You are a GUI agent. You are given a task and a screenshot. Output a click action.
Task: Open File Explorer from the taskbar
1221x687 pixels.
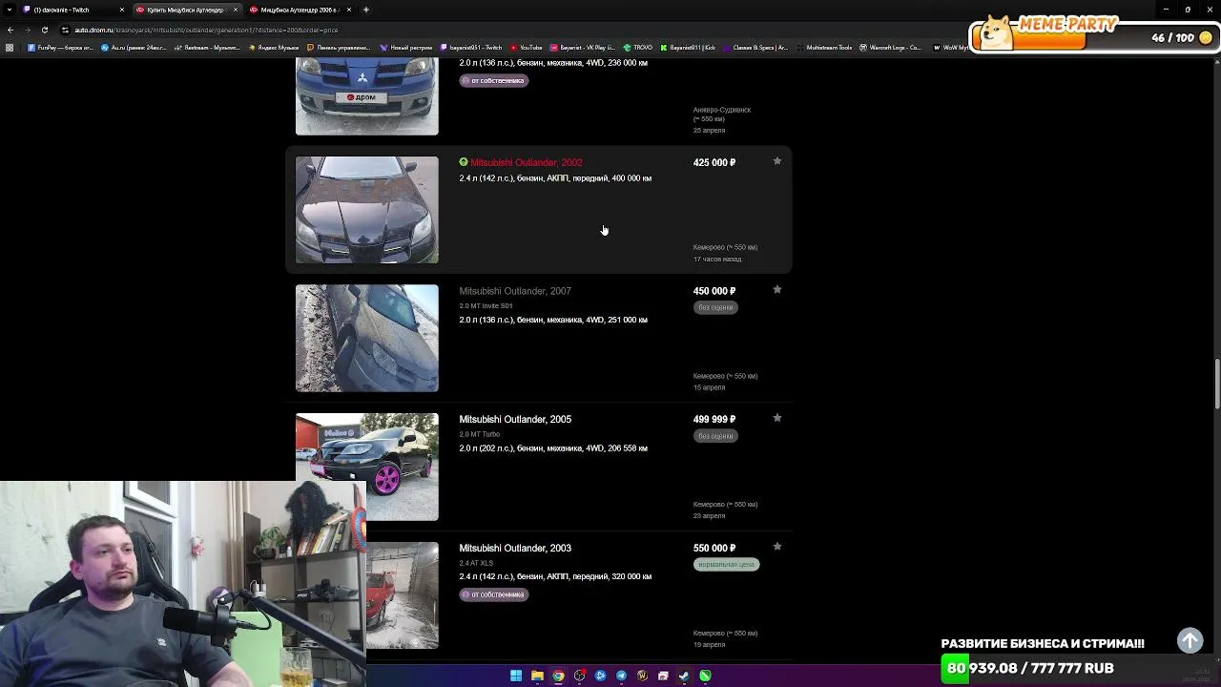click(537, 676)
